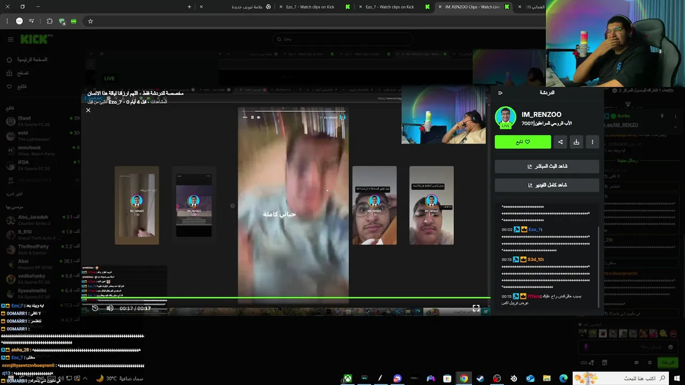Collapse the chat panel using the header icon
685x385 pixels.
pyautogui.click(x=500, y=93)
